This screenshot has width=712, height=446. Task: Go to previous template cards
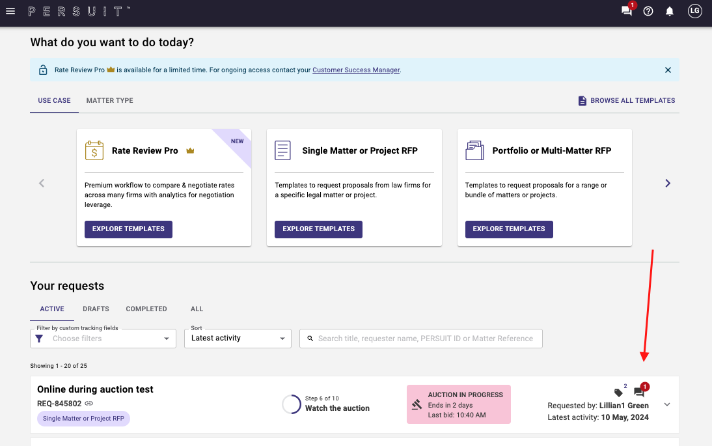tap(41, 184)
